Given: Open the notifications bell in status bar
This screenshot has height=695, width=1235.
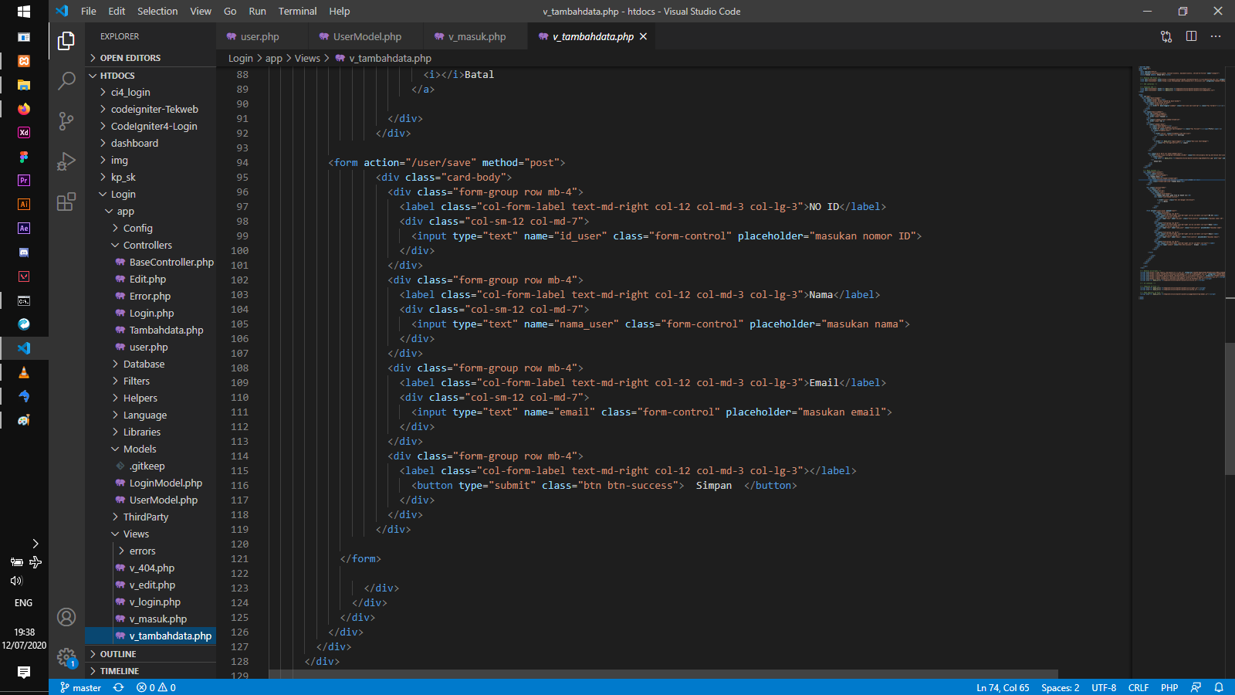Looking at the screenshot, I should click(x=1219, y=687).
